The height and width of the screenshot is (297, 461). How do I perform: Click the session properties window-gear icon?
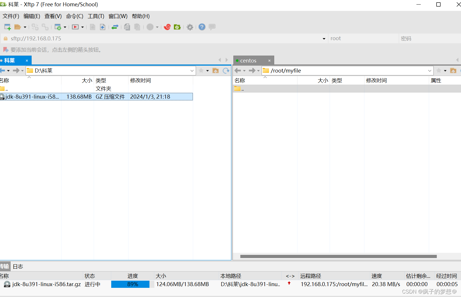coord(58,27)
